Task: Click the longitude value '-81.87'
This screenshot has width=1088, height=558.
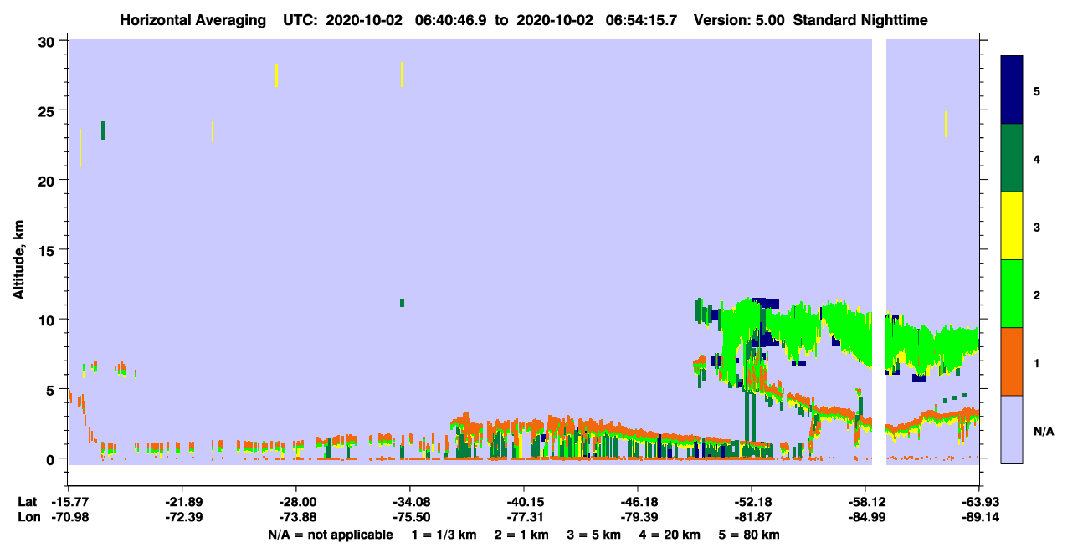Action: (x=752, y=517)
